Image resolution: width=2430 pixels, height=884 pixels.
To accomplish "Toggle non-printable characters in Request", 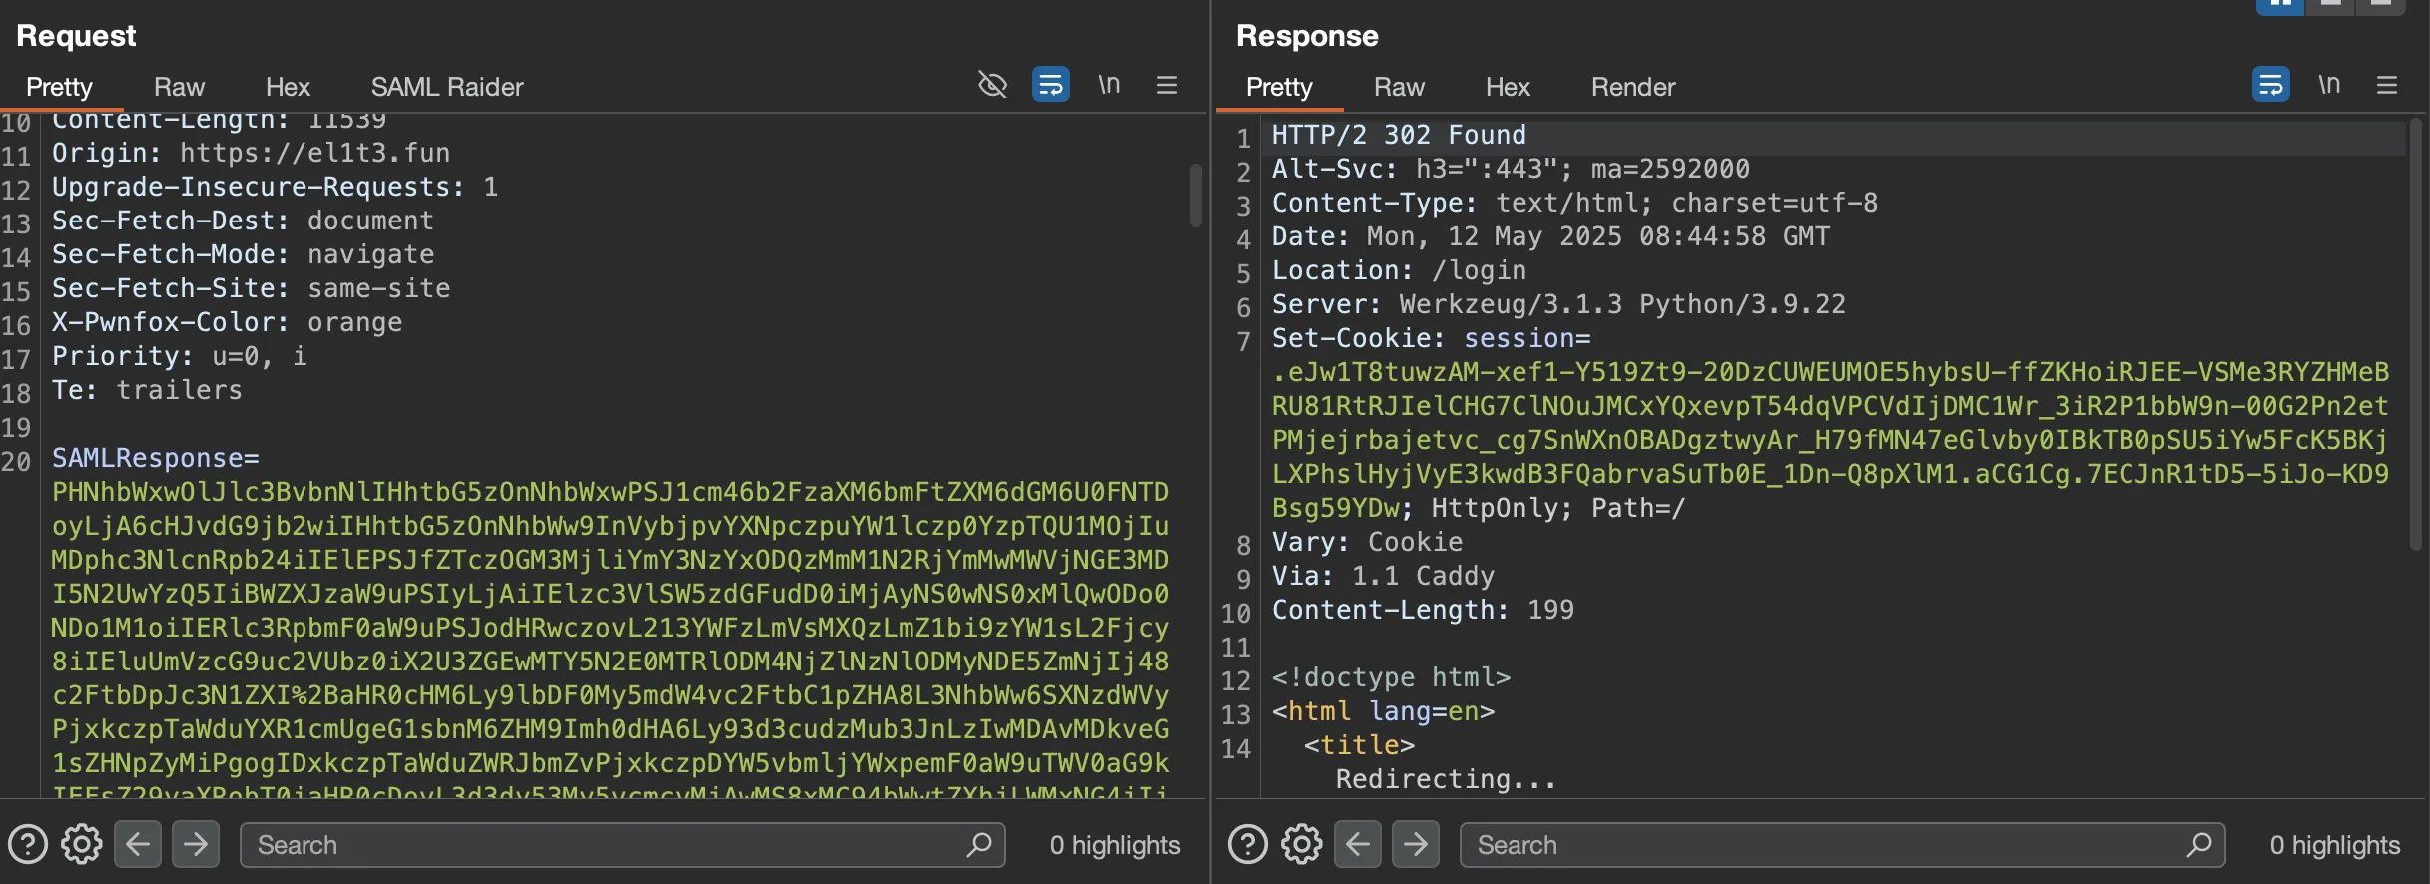I will coord(1109,85).
